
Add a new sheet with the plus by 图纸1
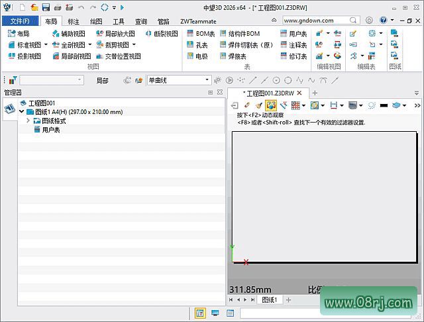click(289, 299)
